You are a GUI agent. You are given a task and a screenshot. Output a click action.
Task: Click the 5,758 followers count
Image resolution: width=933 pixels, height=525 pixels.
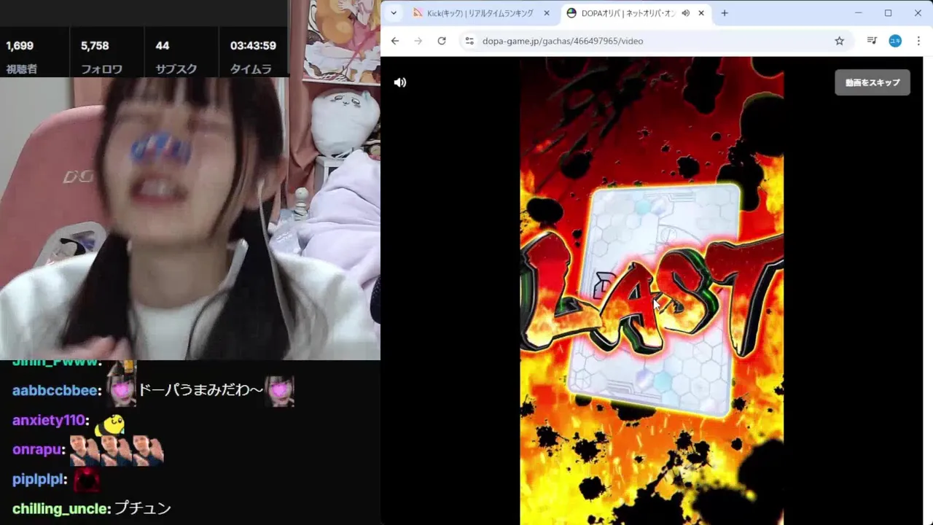click(95, 46)
